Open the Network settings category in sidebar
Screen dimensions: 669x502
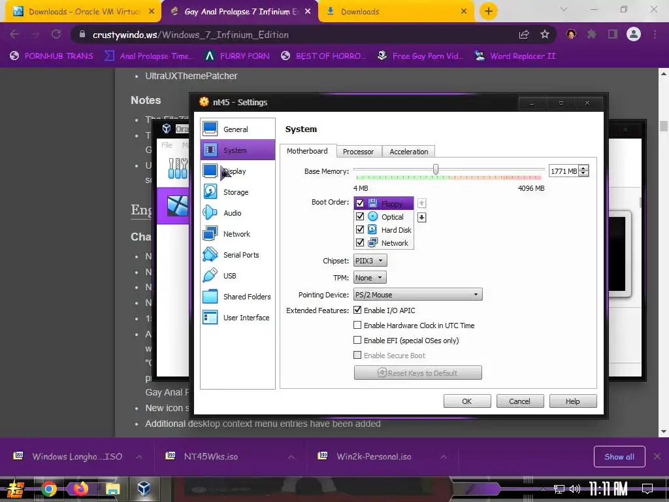(238, 233)
